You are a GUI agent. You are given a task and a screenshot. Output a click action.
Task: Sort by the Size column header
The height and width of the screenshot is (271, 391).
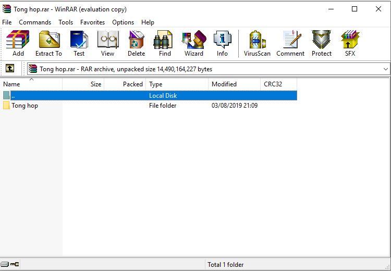83,84
